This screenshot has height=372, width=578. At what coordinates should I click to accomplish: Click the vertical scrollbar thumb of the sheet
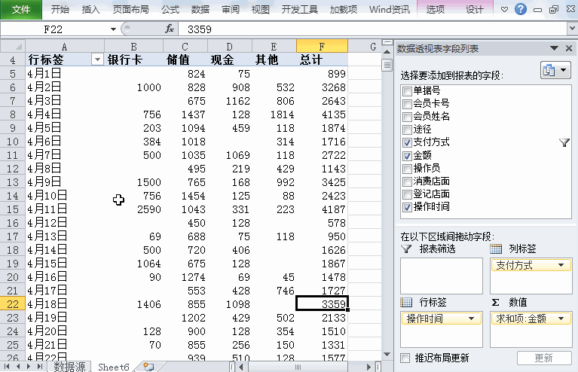click(x=387, y=66)
